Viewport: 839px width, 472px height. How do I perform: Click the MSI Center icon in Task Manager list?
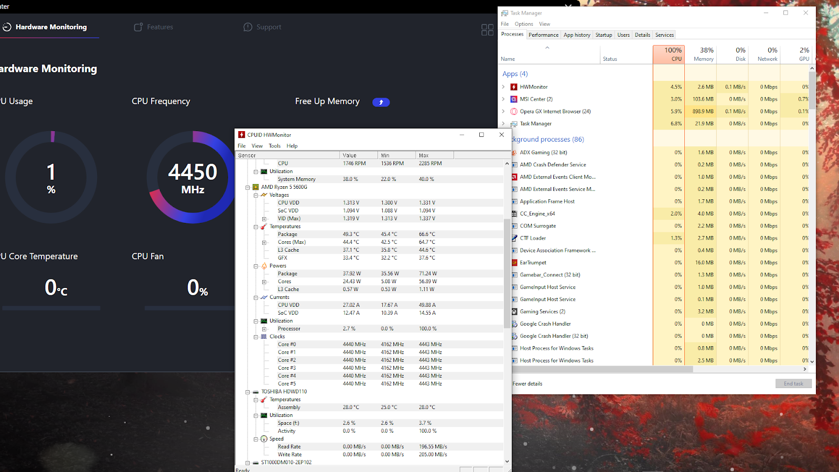pos(514,99)
